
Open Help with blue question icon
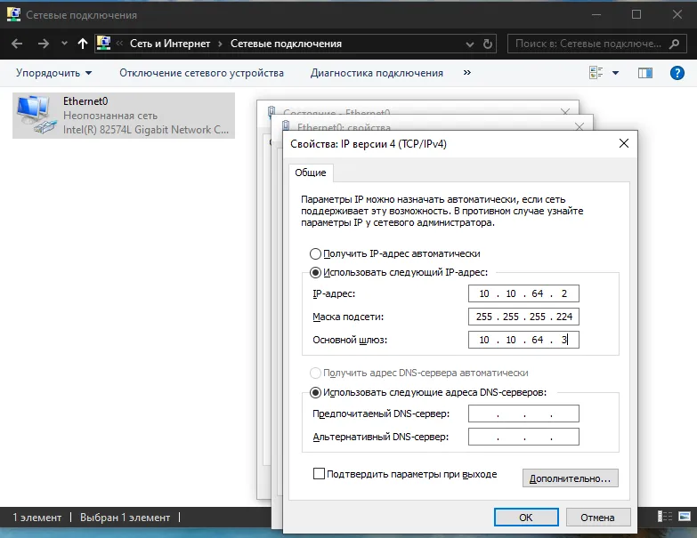(677, 73)
